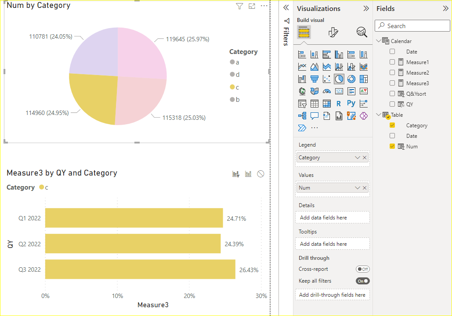Select the gauge visual
This screenshot has width=452, height=316.
327,91
